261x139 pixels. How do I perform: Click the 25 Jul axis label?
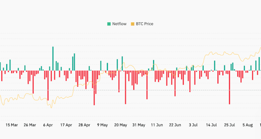coord(229,125)
